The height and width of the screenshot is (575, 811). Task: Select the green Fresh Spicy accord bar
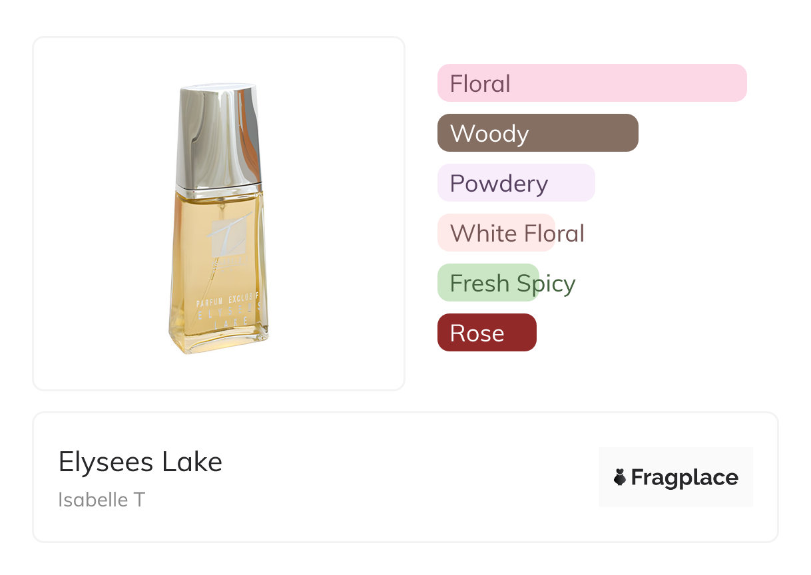point(487,283)
